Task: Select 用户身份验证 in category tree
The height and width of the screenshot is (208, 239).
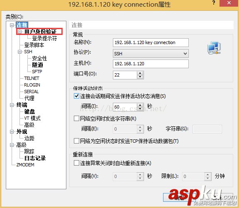Action: point(40,32)
